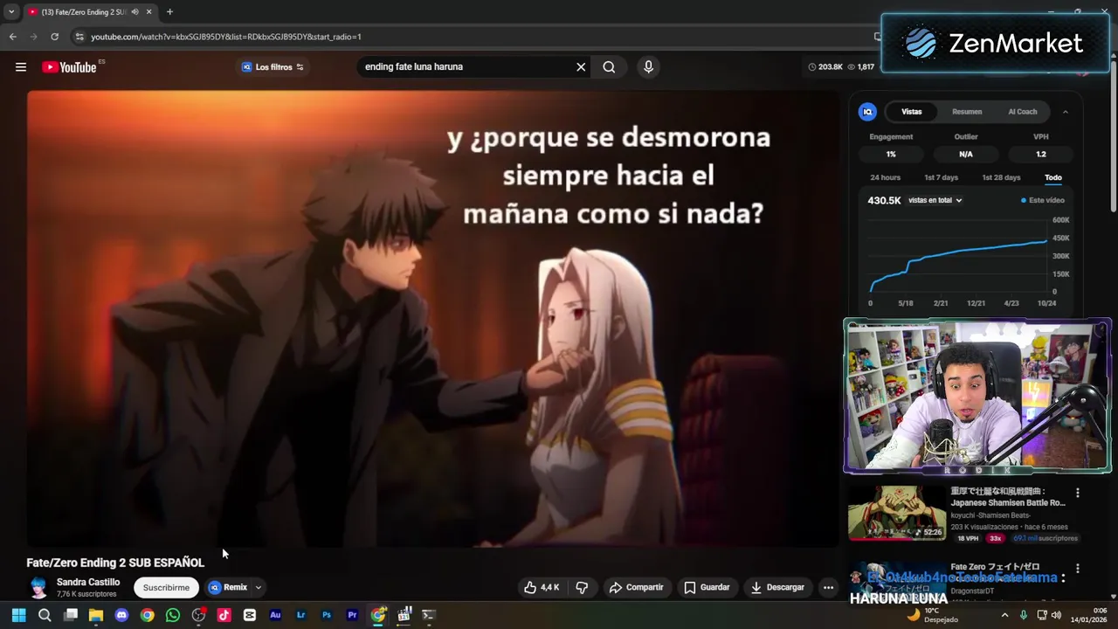Toggle the Este video chart legend
The image size is (1118, 629).
pyautogui.click(x=1043, y=200)
